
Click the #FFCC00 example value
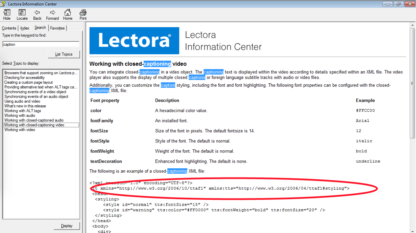(x=365, y=110)
